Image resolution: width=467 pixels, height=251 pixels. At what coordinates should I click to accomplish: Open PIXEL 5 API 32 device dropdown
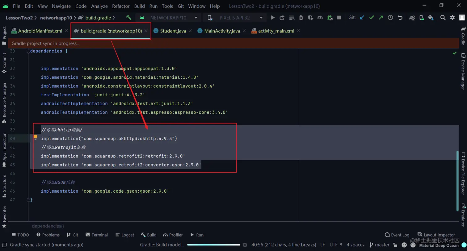click(235, 18)
